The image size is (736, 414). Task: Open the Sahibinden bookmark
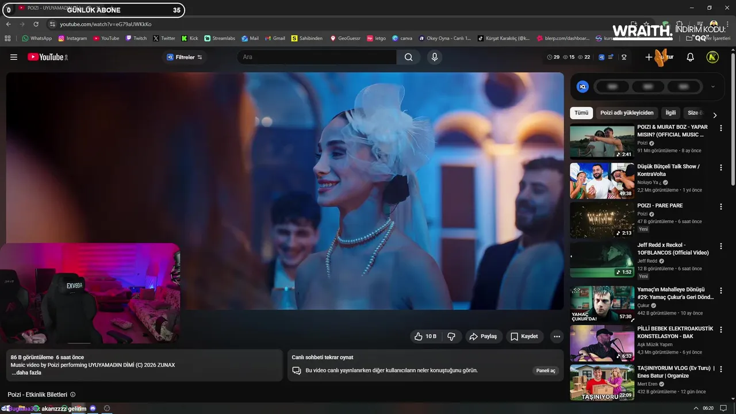coord(307,39)
